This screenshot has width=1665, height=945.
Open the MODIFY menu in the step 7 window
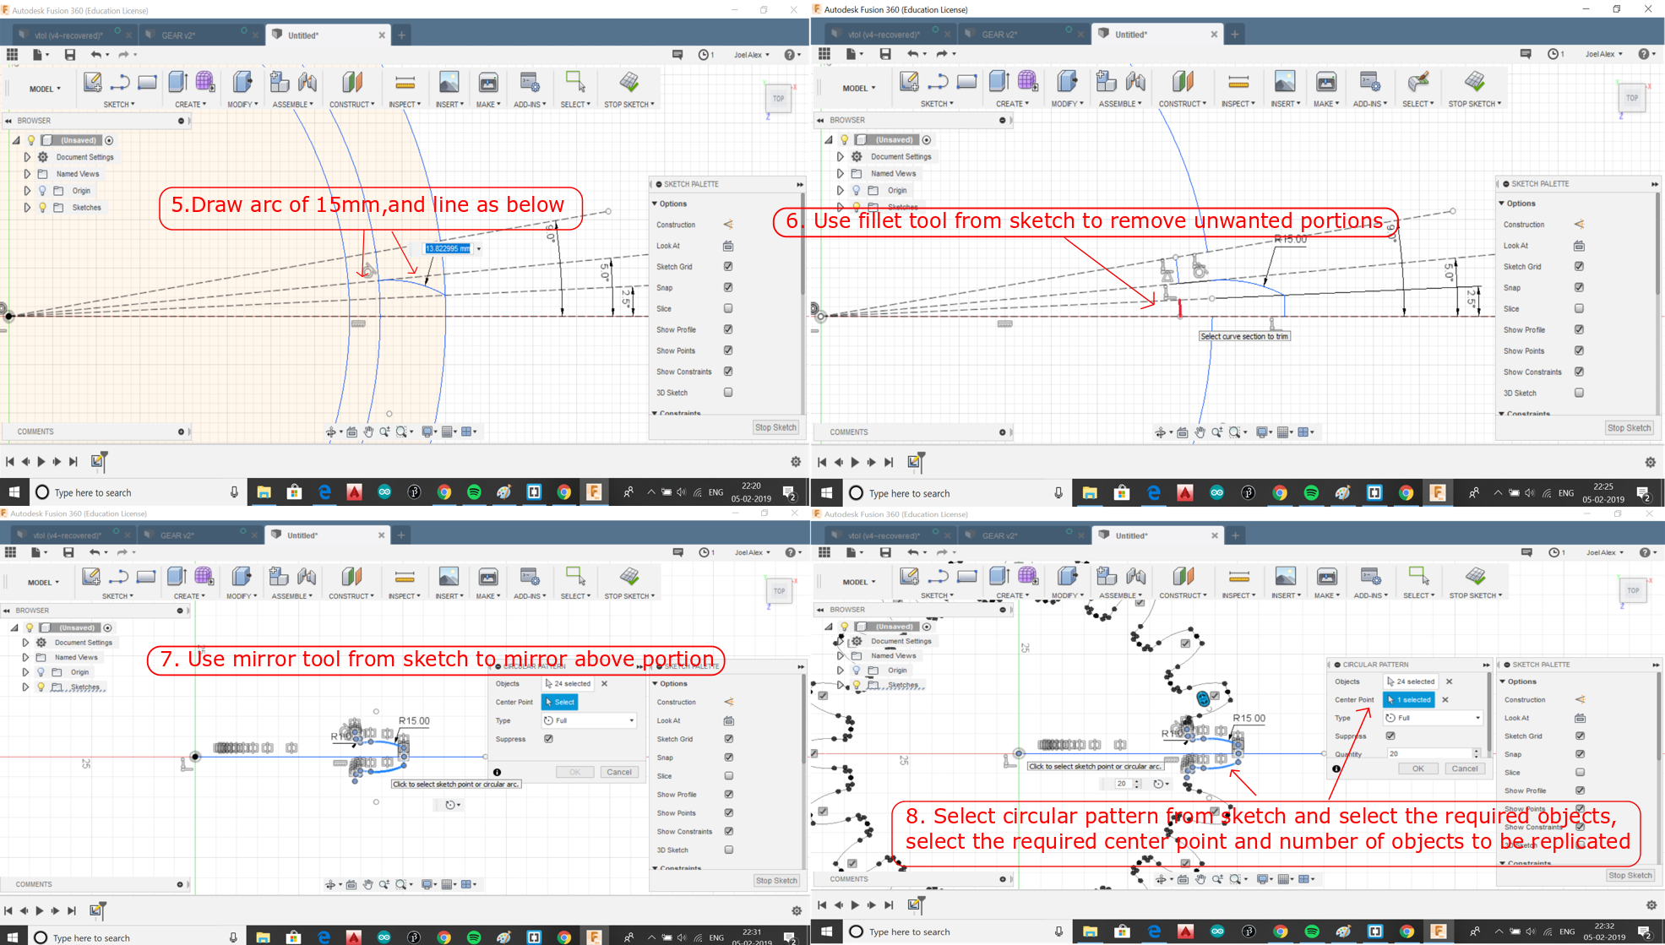242,596
